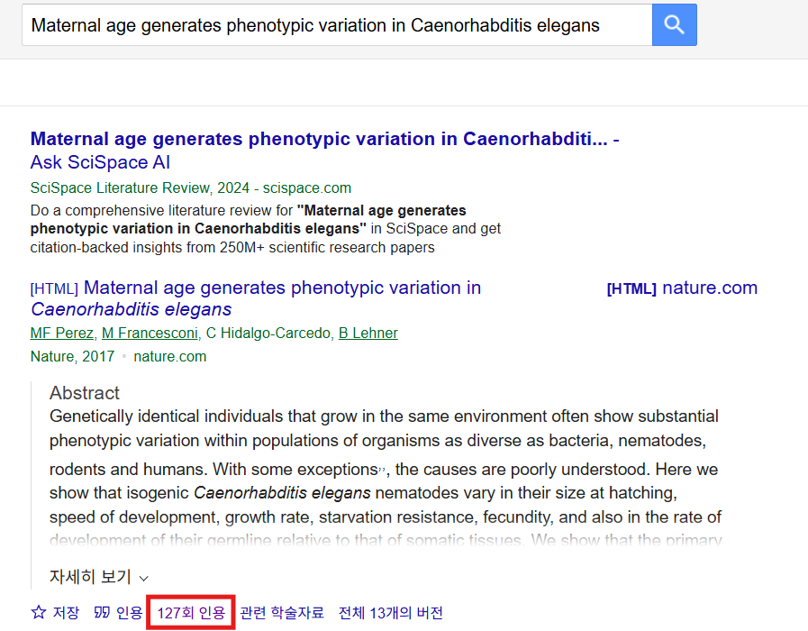Open the [HTML] nature.com full-text link
The height and width of the screenshot is (631, 808).
click(x=682, y=288)
